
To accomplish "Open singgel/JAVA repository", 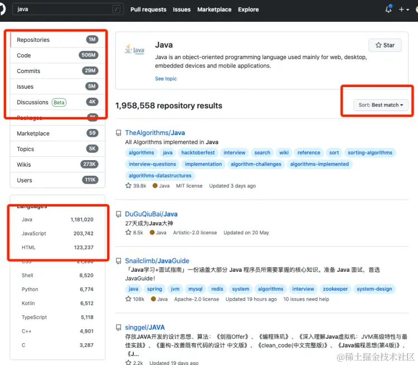I will 145,328.
